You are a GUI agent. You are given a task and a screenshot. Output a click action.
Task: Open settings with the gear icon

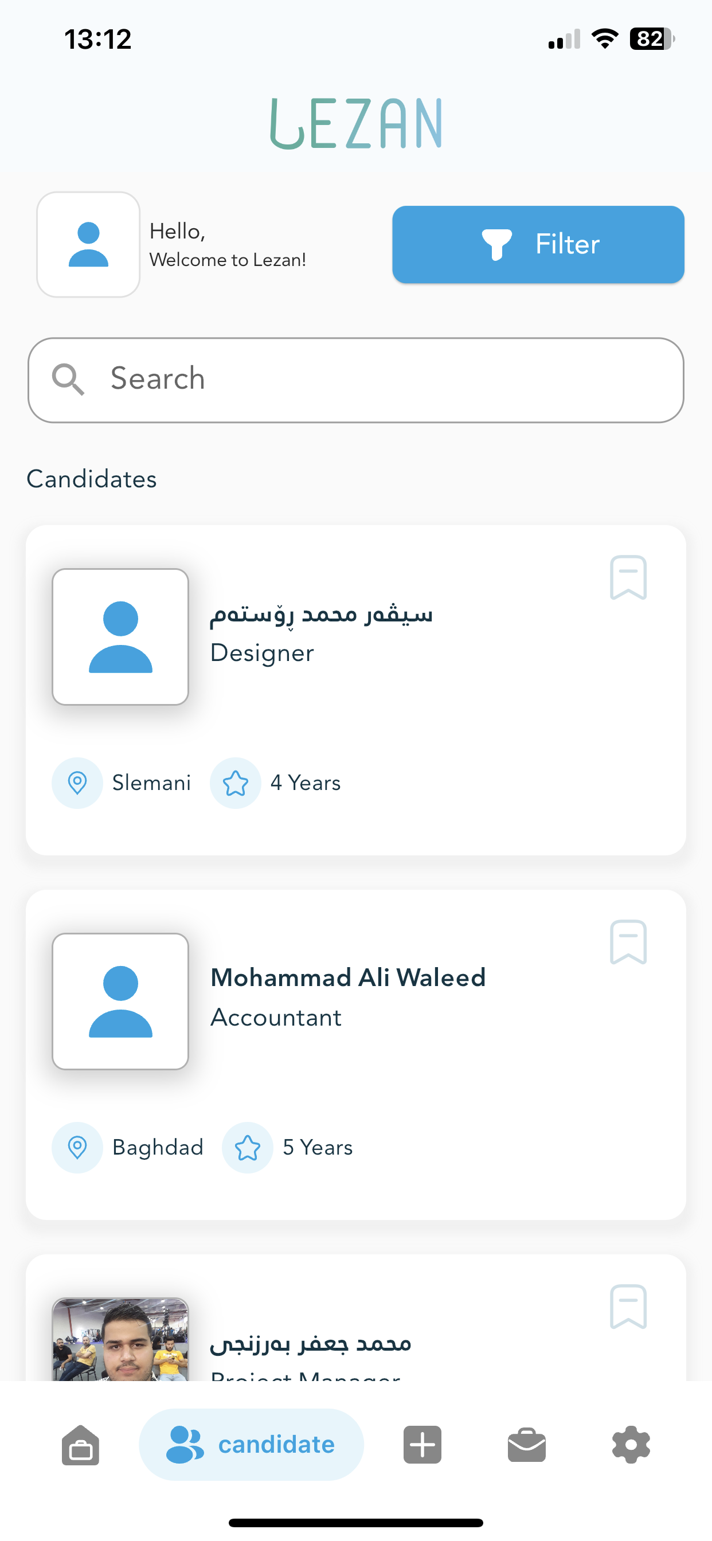pos(631,1444)
